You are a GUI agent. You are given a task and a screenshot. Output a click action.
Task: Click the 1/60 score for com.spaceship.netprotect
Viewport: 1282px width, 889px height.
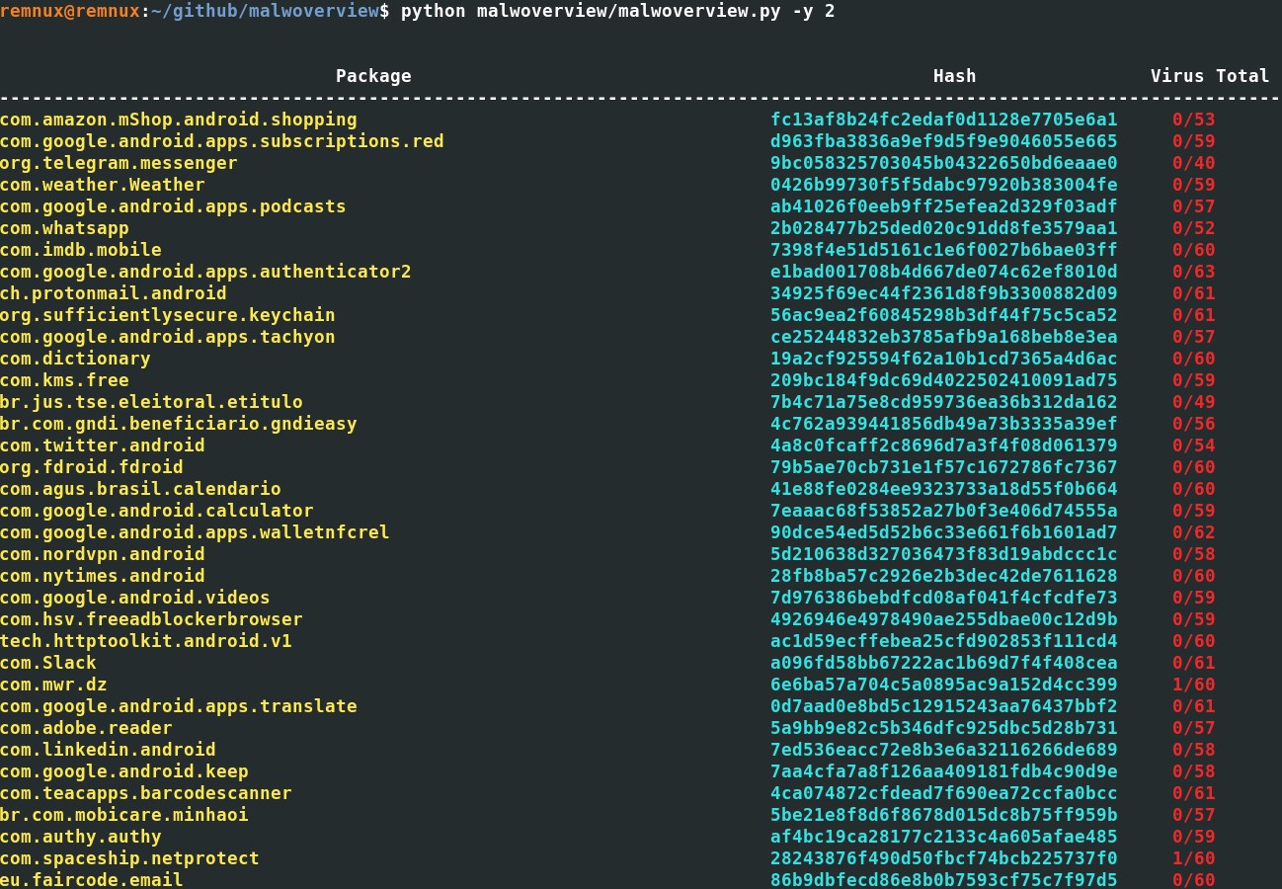pos(1193,858)
